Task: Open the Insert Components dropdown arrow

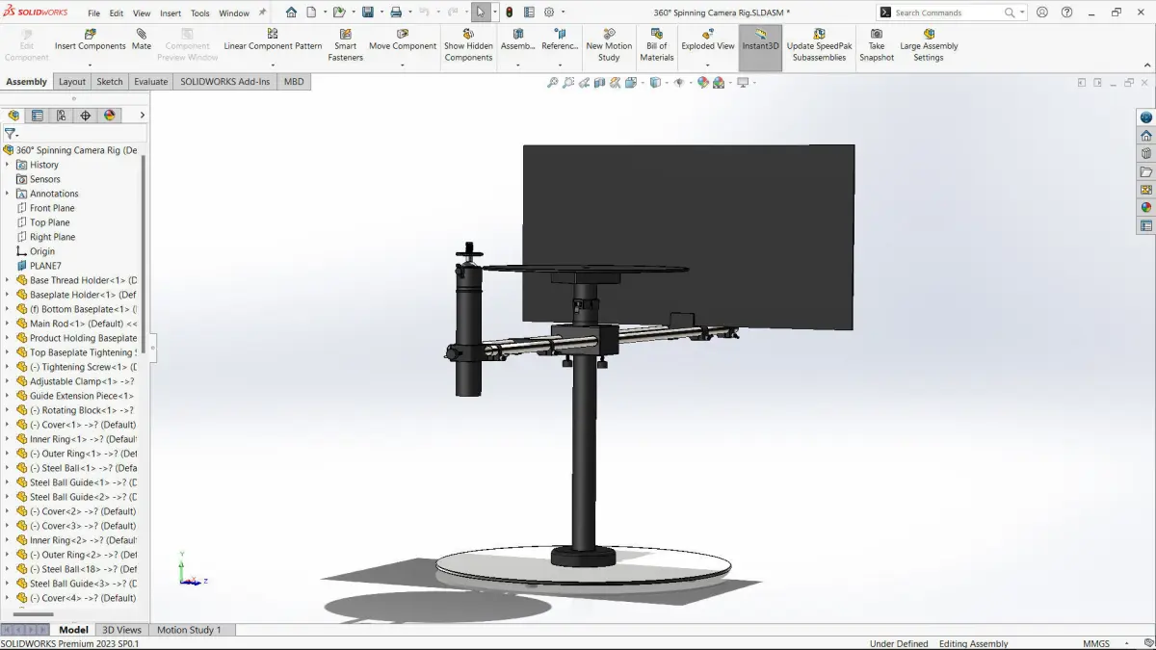Action: [90, 65]
